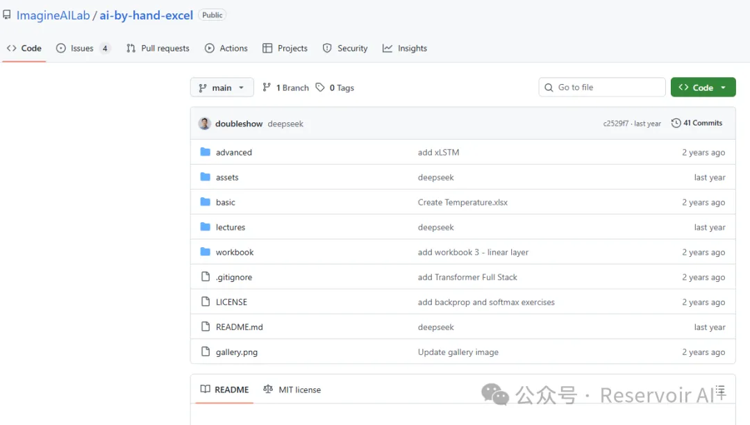Viewport: 750px width, 425px height.
Task: Open the doubleshow author link
Action: tap(239, 124)
